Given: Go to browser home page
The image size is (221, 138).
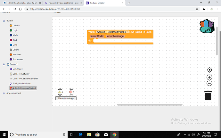Looking at the screenshot, I should click(x=20, y=9).
